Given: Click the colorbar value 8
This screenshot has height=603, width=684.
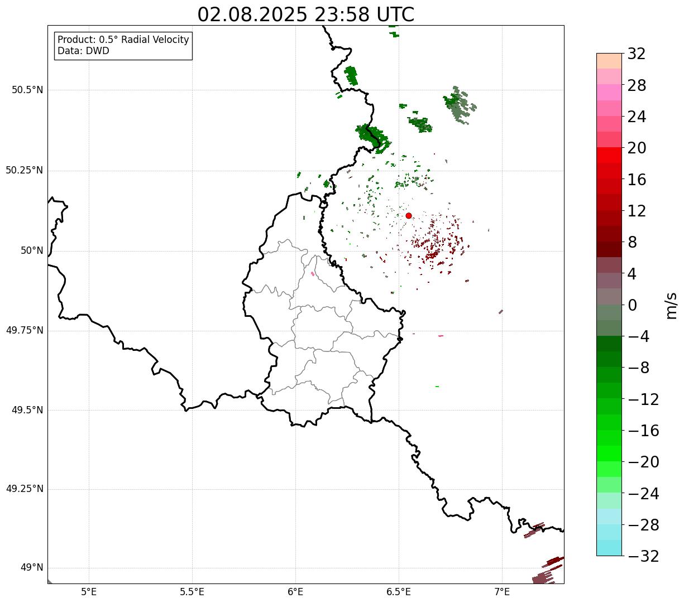Looking at the screenshot, I should click(x=632, y=242).
